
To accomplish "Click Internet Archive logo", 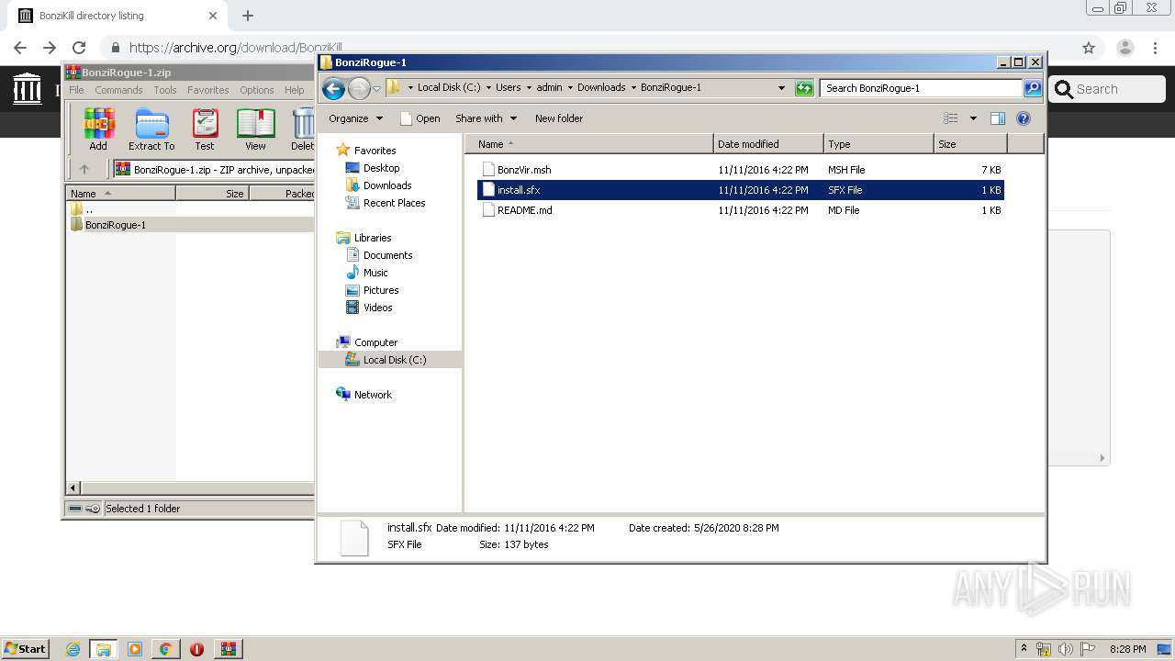I will (x=28, y=88).
